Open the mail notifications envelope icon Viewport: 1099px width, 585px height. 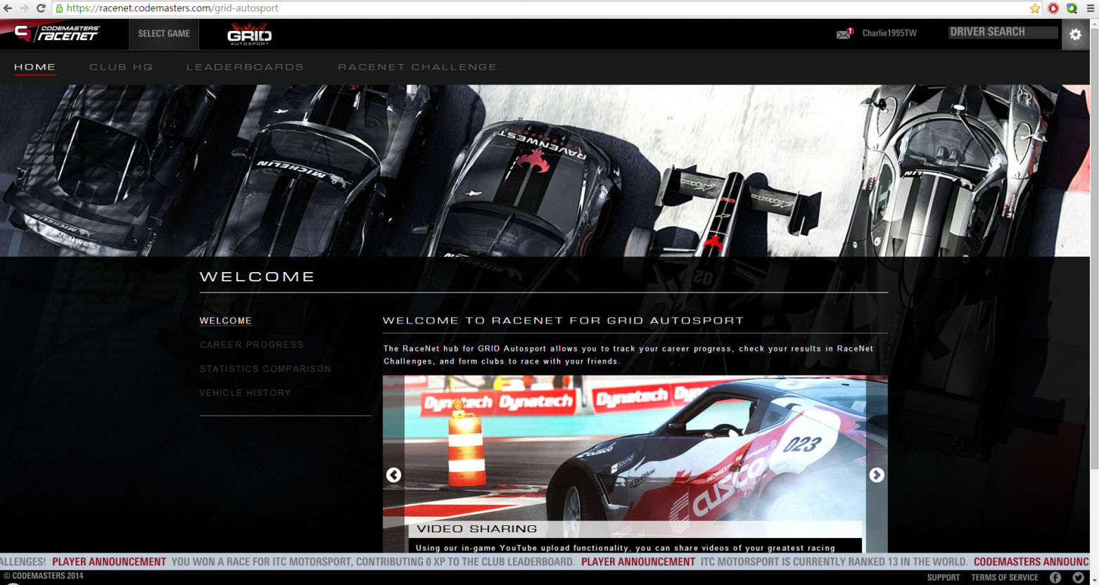point(844,34)
